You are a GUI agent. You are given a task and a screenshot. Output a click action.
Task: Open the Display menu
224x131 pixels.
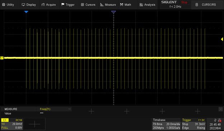click(x=29, y=5)
